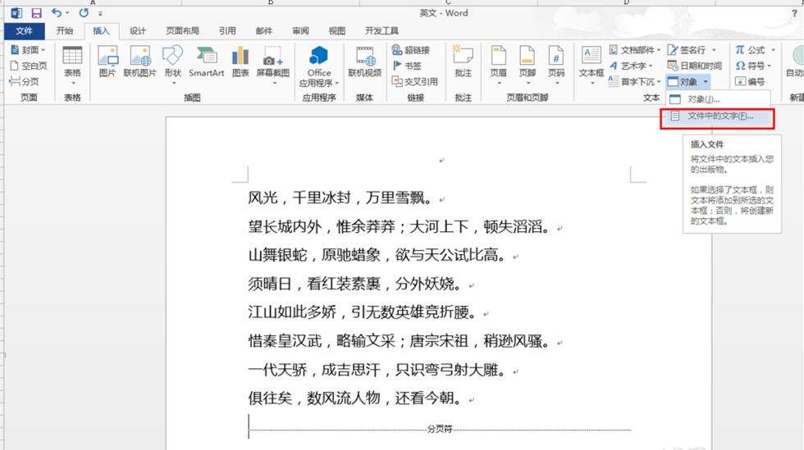Open the 审阅 tab

[x=300, y=31]
